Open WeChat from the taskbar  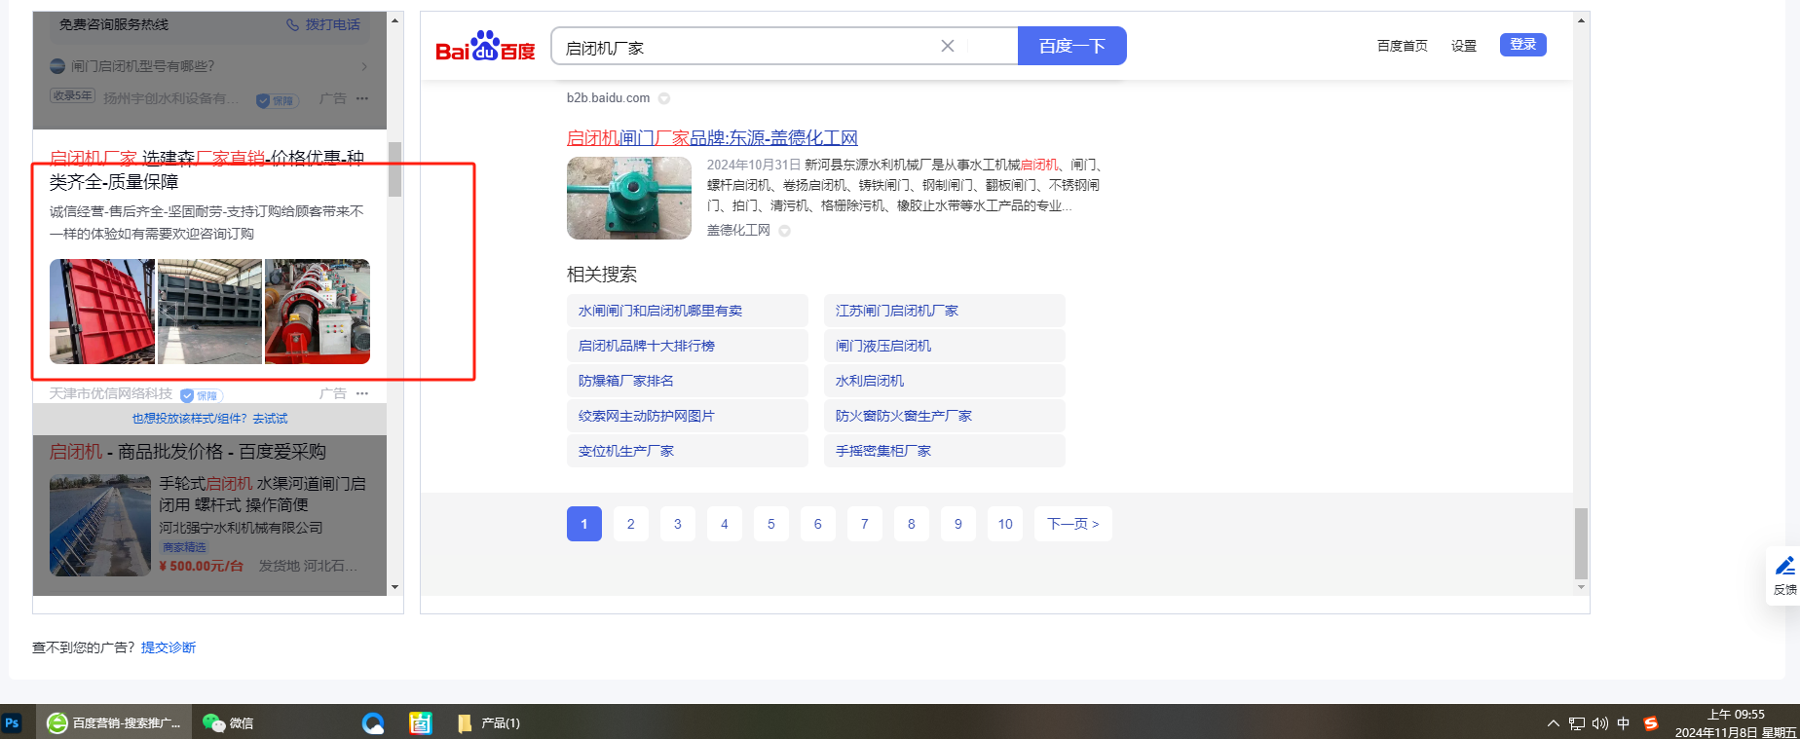(x=227, y=722)
